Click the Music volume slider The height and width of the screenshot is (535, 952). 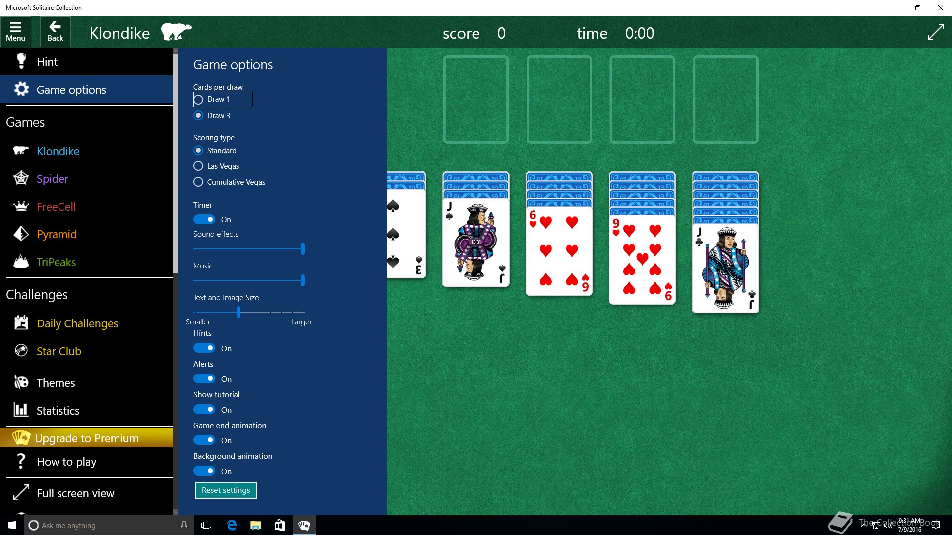249,280
